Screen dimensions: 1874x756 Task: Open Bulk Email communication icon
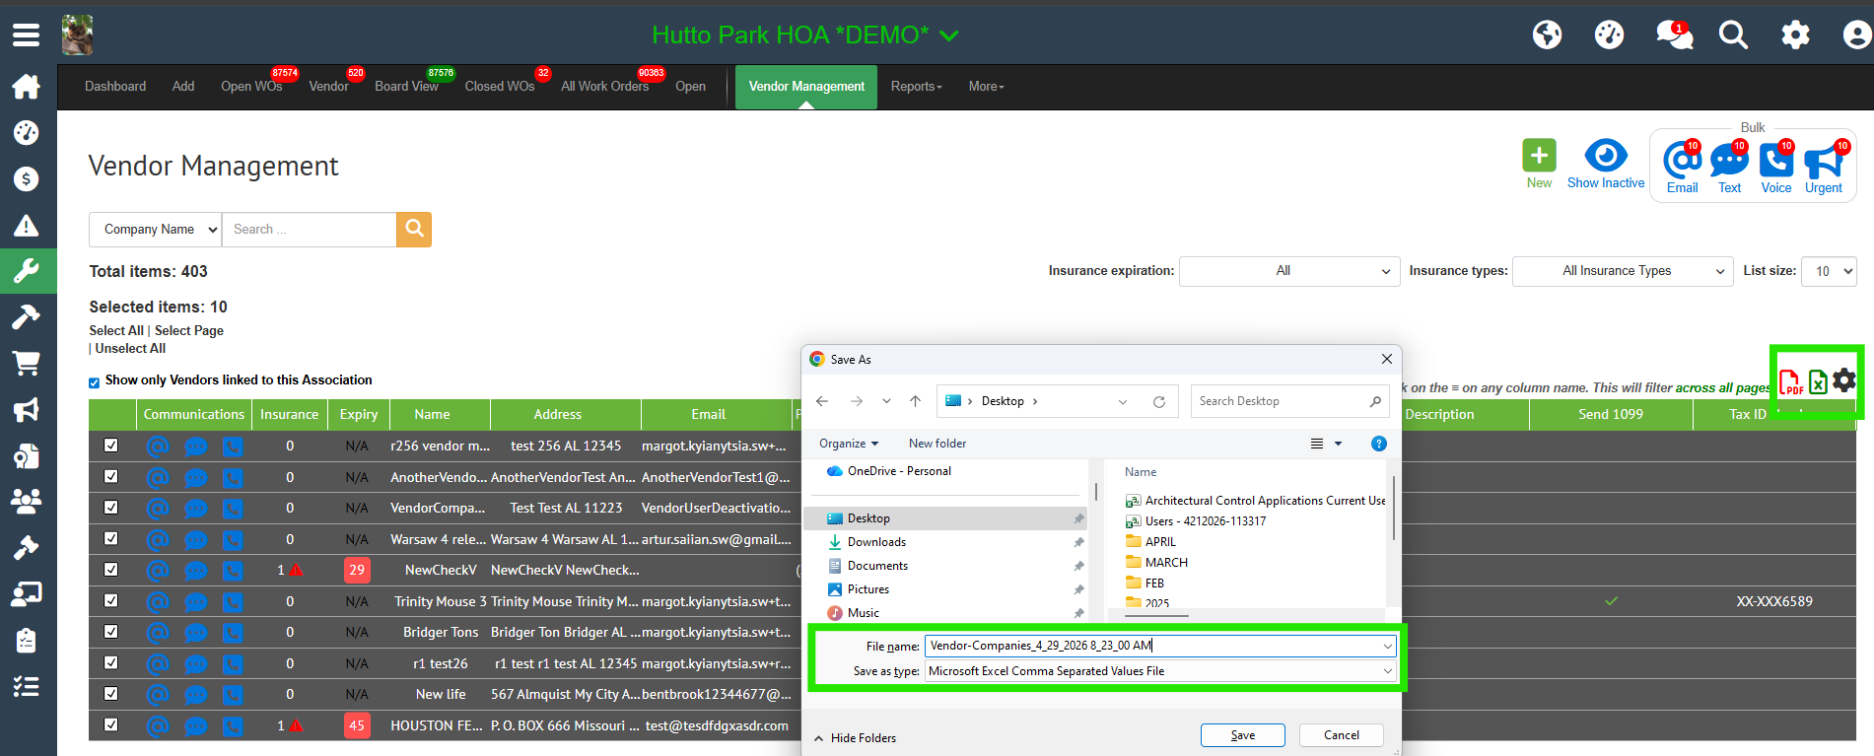coord(1681,160)
